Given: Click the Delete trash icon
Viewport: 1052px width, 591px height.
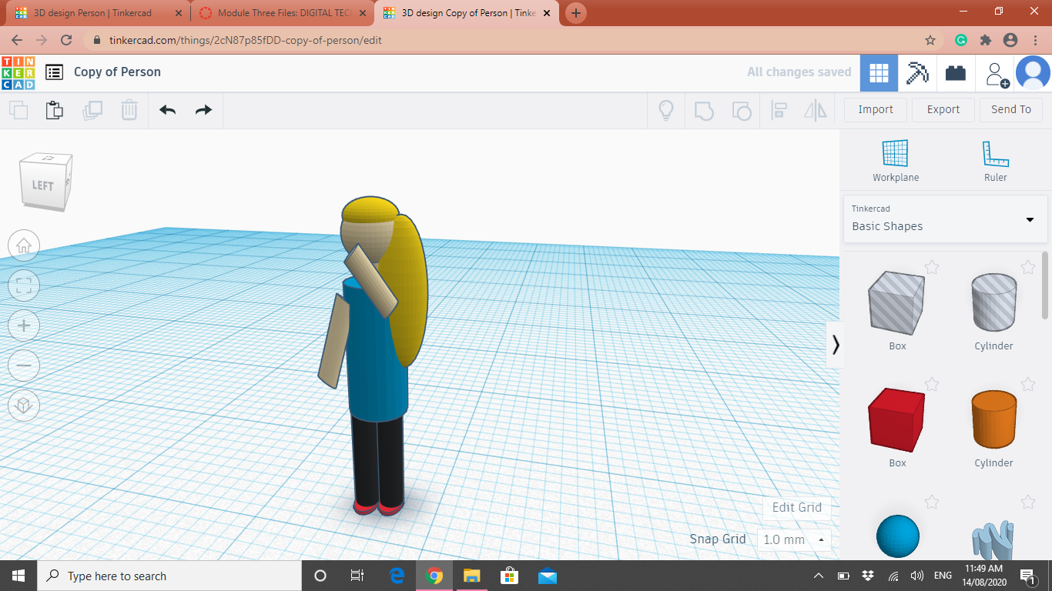Looking at the screenshot, I should (129, 110).
